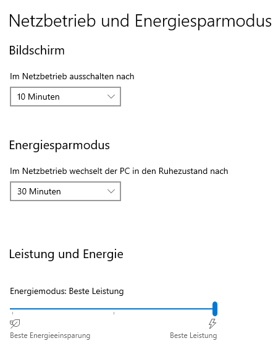Click the leaf icon for best energy saving
Viewport: 273px width, 359px height.
(15, 324)
